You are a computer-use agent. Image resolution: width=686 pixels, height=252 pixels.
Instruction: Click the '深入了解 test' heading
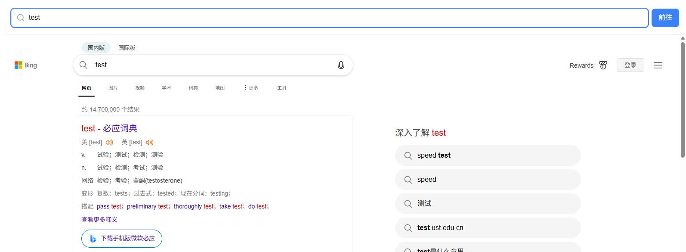(x=420, y=133)
